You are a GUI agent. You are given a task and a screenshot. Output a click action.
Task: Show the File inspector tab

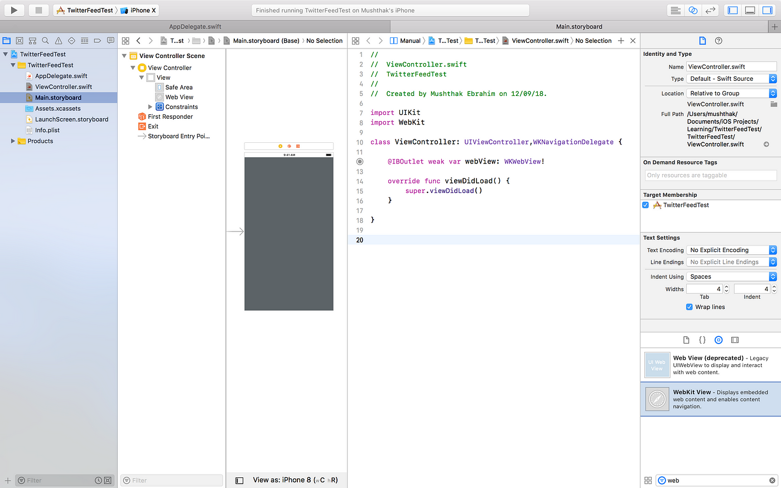pyautogui.click(x=702, y=41)
